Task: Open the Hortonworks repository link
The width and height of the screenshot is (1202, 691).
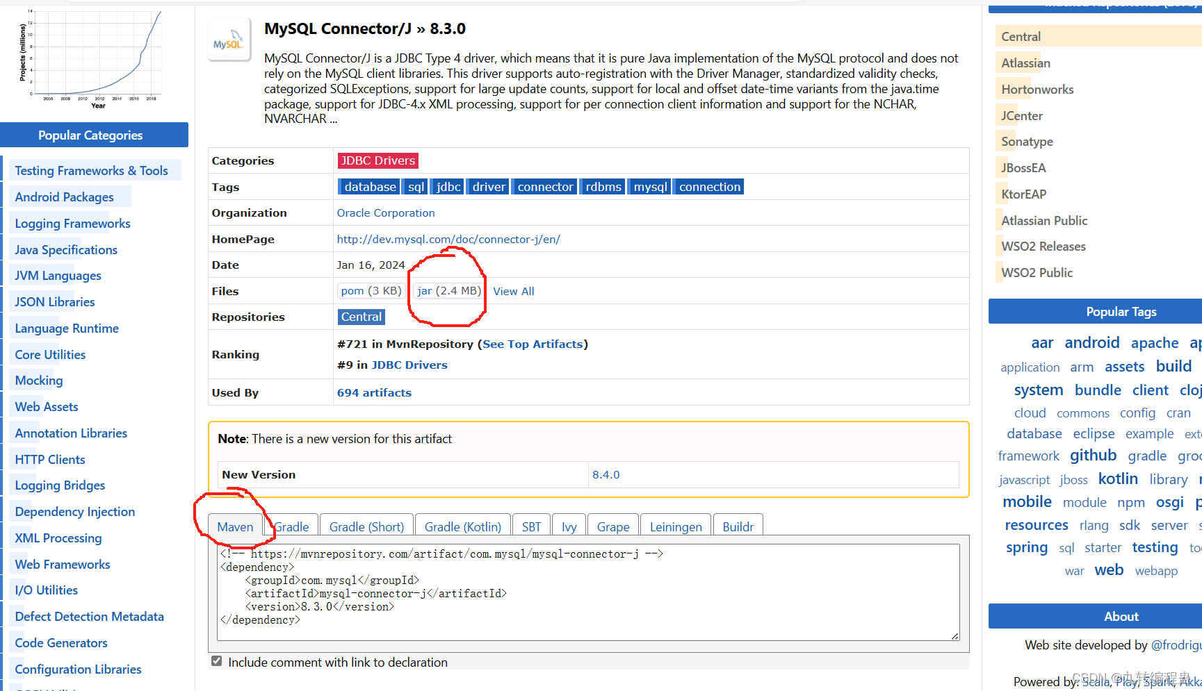Action: point(1037,89)
